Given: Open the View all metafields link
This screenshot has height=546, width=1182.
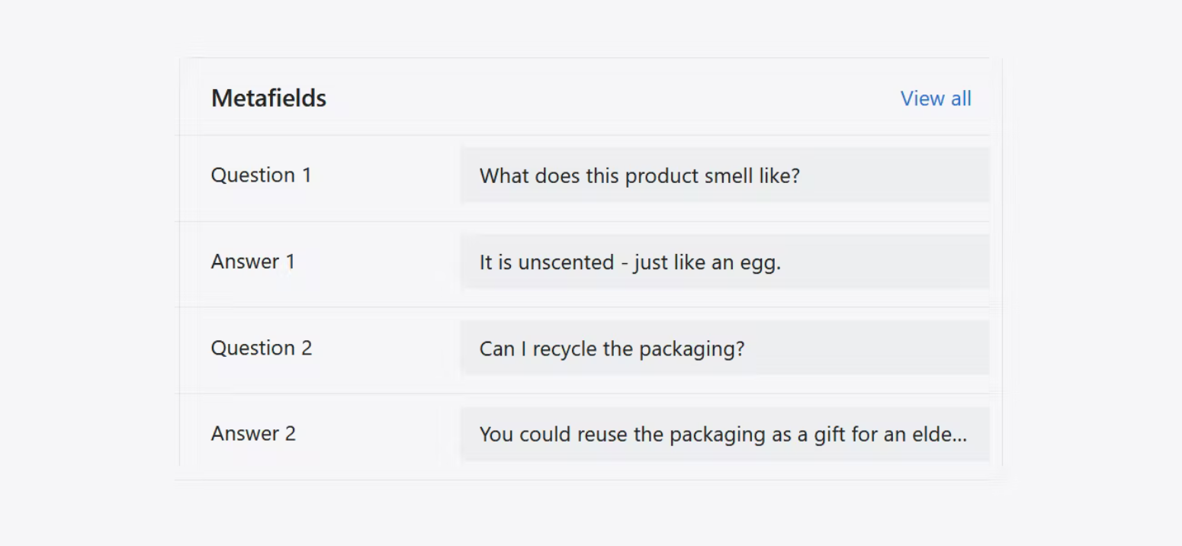Looking at the screenshot, I should point(936,98).
